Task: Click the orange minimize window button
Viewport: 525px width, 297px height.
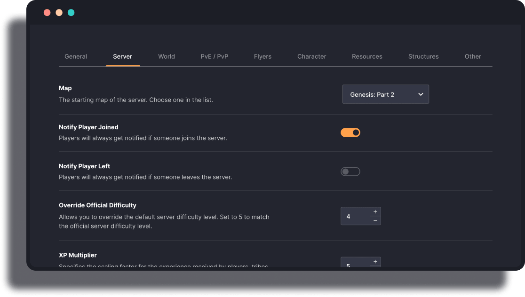Action: coord(59,12)
